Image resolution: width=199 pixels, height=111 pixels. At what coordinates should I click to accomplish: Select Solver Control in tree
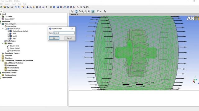(x=15, y=48)
